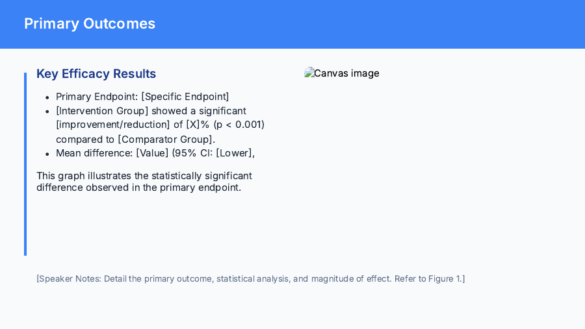Click the "Primary Outcomes" slide title
The width and height of the screenshot is (585, 329).
pos(90,24)
